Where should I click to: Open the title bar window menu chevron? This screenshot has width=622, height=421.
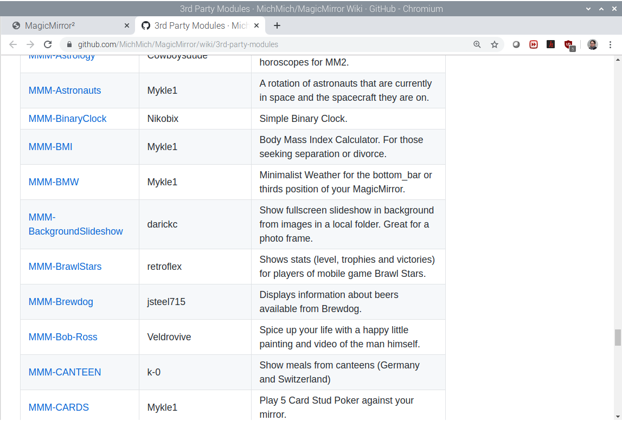pyautogui.click(x=588, y=9)
